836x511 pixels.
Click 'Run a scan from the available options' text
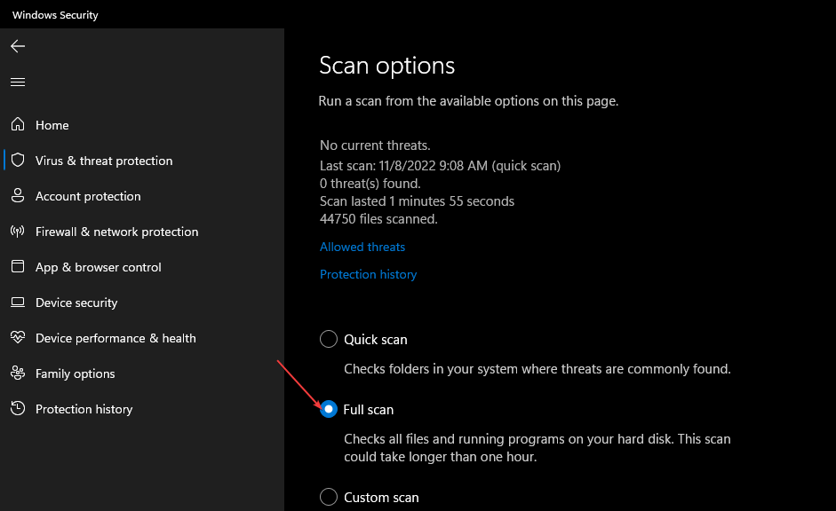click(x=469, y=101)
